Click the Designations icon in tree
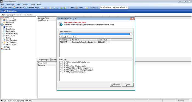Viewport: 192px width, 102px height. (4, 31)
